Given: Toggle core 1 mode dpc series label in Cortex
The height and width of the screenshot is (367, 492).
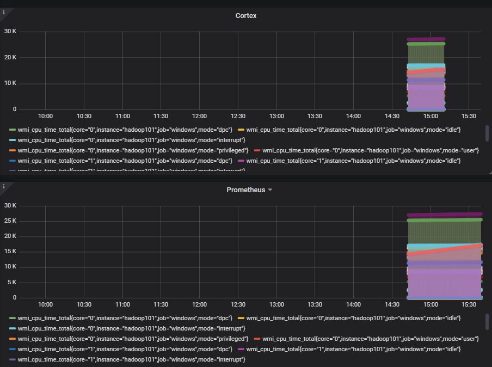Looking at the screenshot, I should [x=125, y=161].
